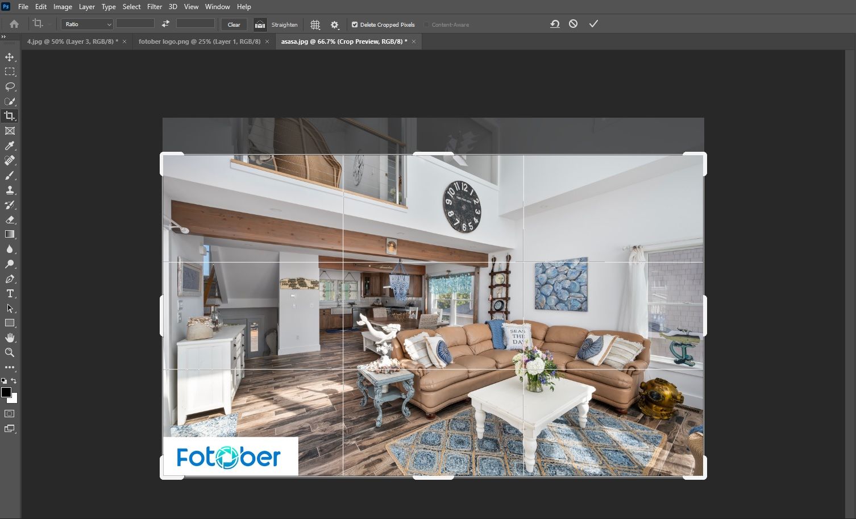This screenshot has width=856, height=519.
Task: Choose the Eyedropper tool
Action: (x=10, y=146)
